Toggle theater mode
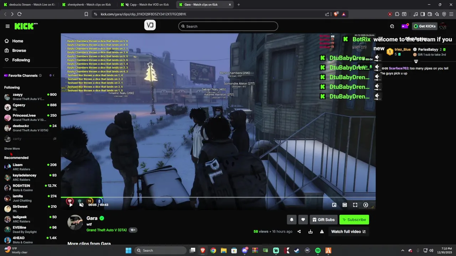456x256 pixels. click(x=344, y=205)
